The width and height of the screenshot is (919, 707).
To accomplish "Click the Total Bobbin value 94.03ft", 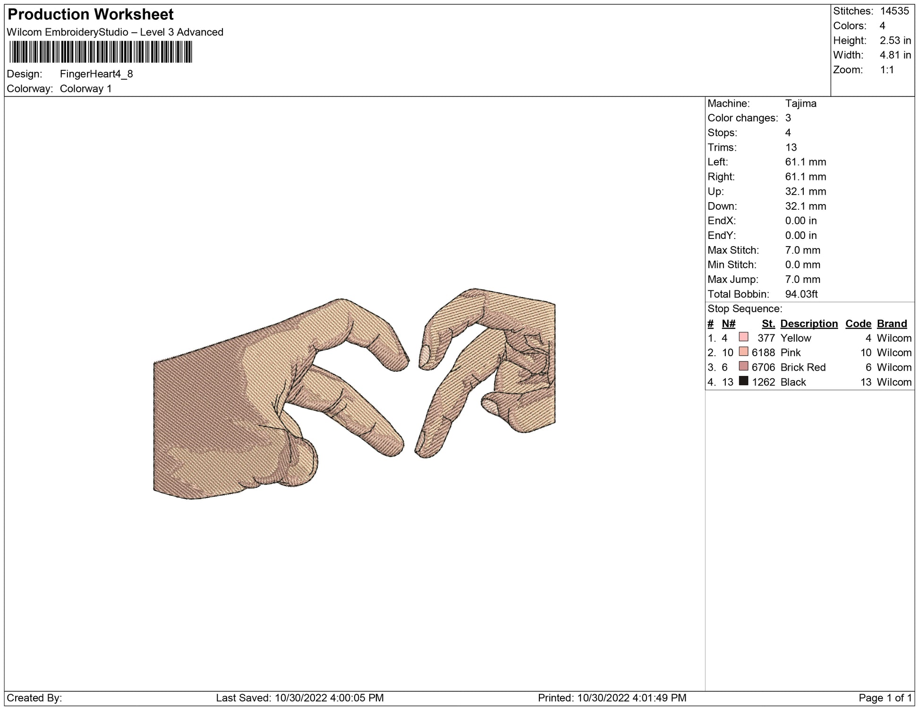I will pos(801,294).
